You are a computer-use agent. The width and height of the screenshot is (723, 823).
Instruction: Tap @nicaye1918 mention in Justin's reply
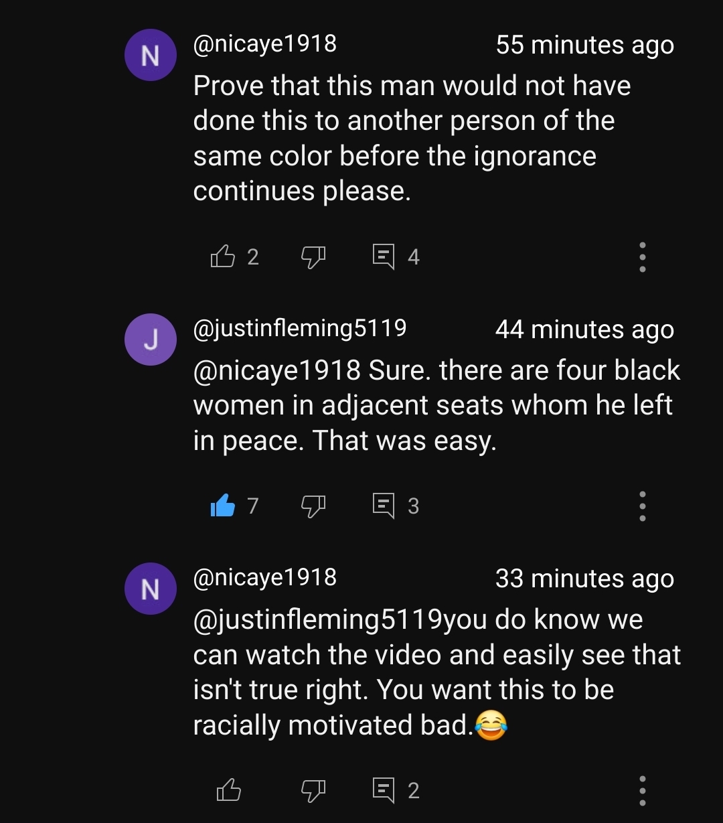(276, 370)
